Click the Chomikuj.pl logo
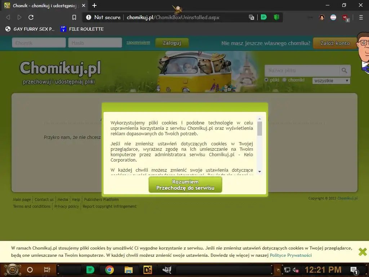The width and height of the screenshot is (369, 277). click(61, 68)
